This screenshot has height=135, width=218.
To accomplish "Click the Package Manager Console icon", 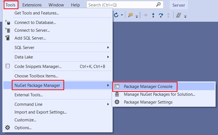I will pyautogui.click(x=117, y=87).
